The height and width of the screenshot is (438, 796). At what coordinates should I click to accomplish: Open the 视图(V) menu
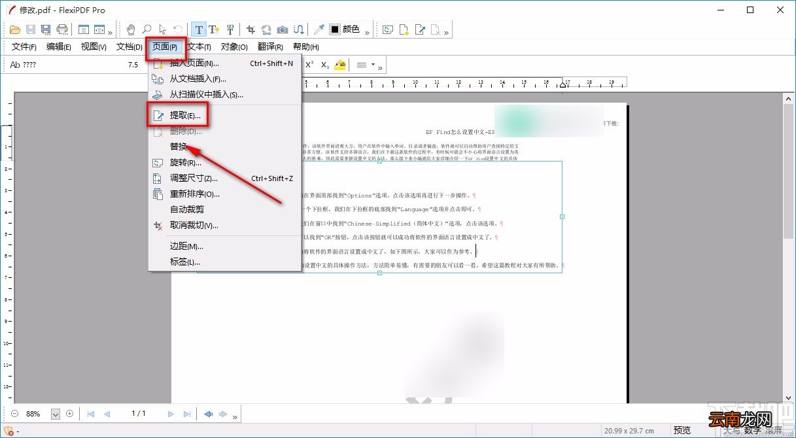point(94,47)
